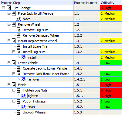Screen dimensions: 122x115
Task: Collapse the Install Lug Nuts node
Action: coord(14,52)
